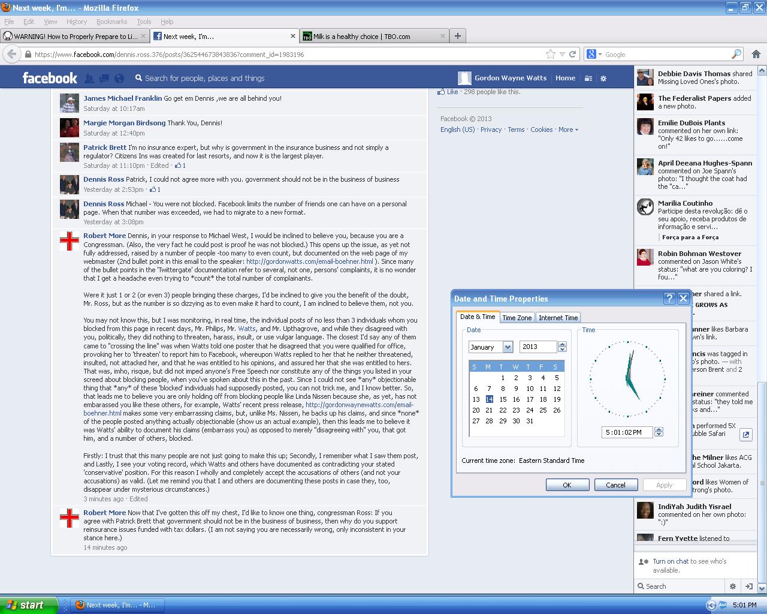Click the facebook logo

[50, 78]
